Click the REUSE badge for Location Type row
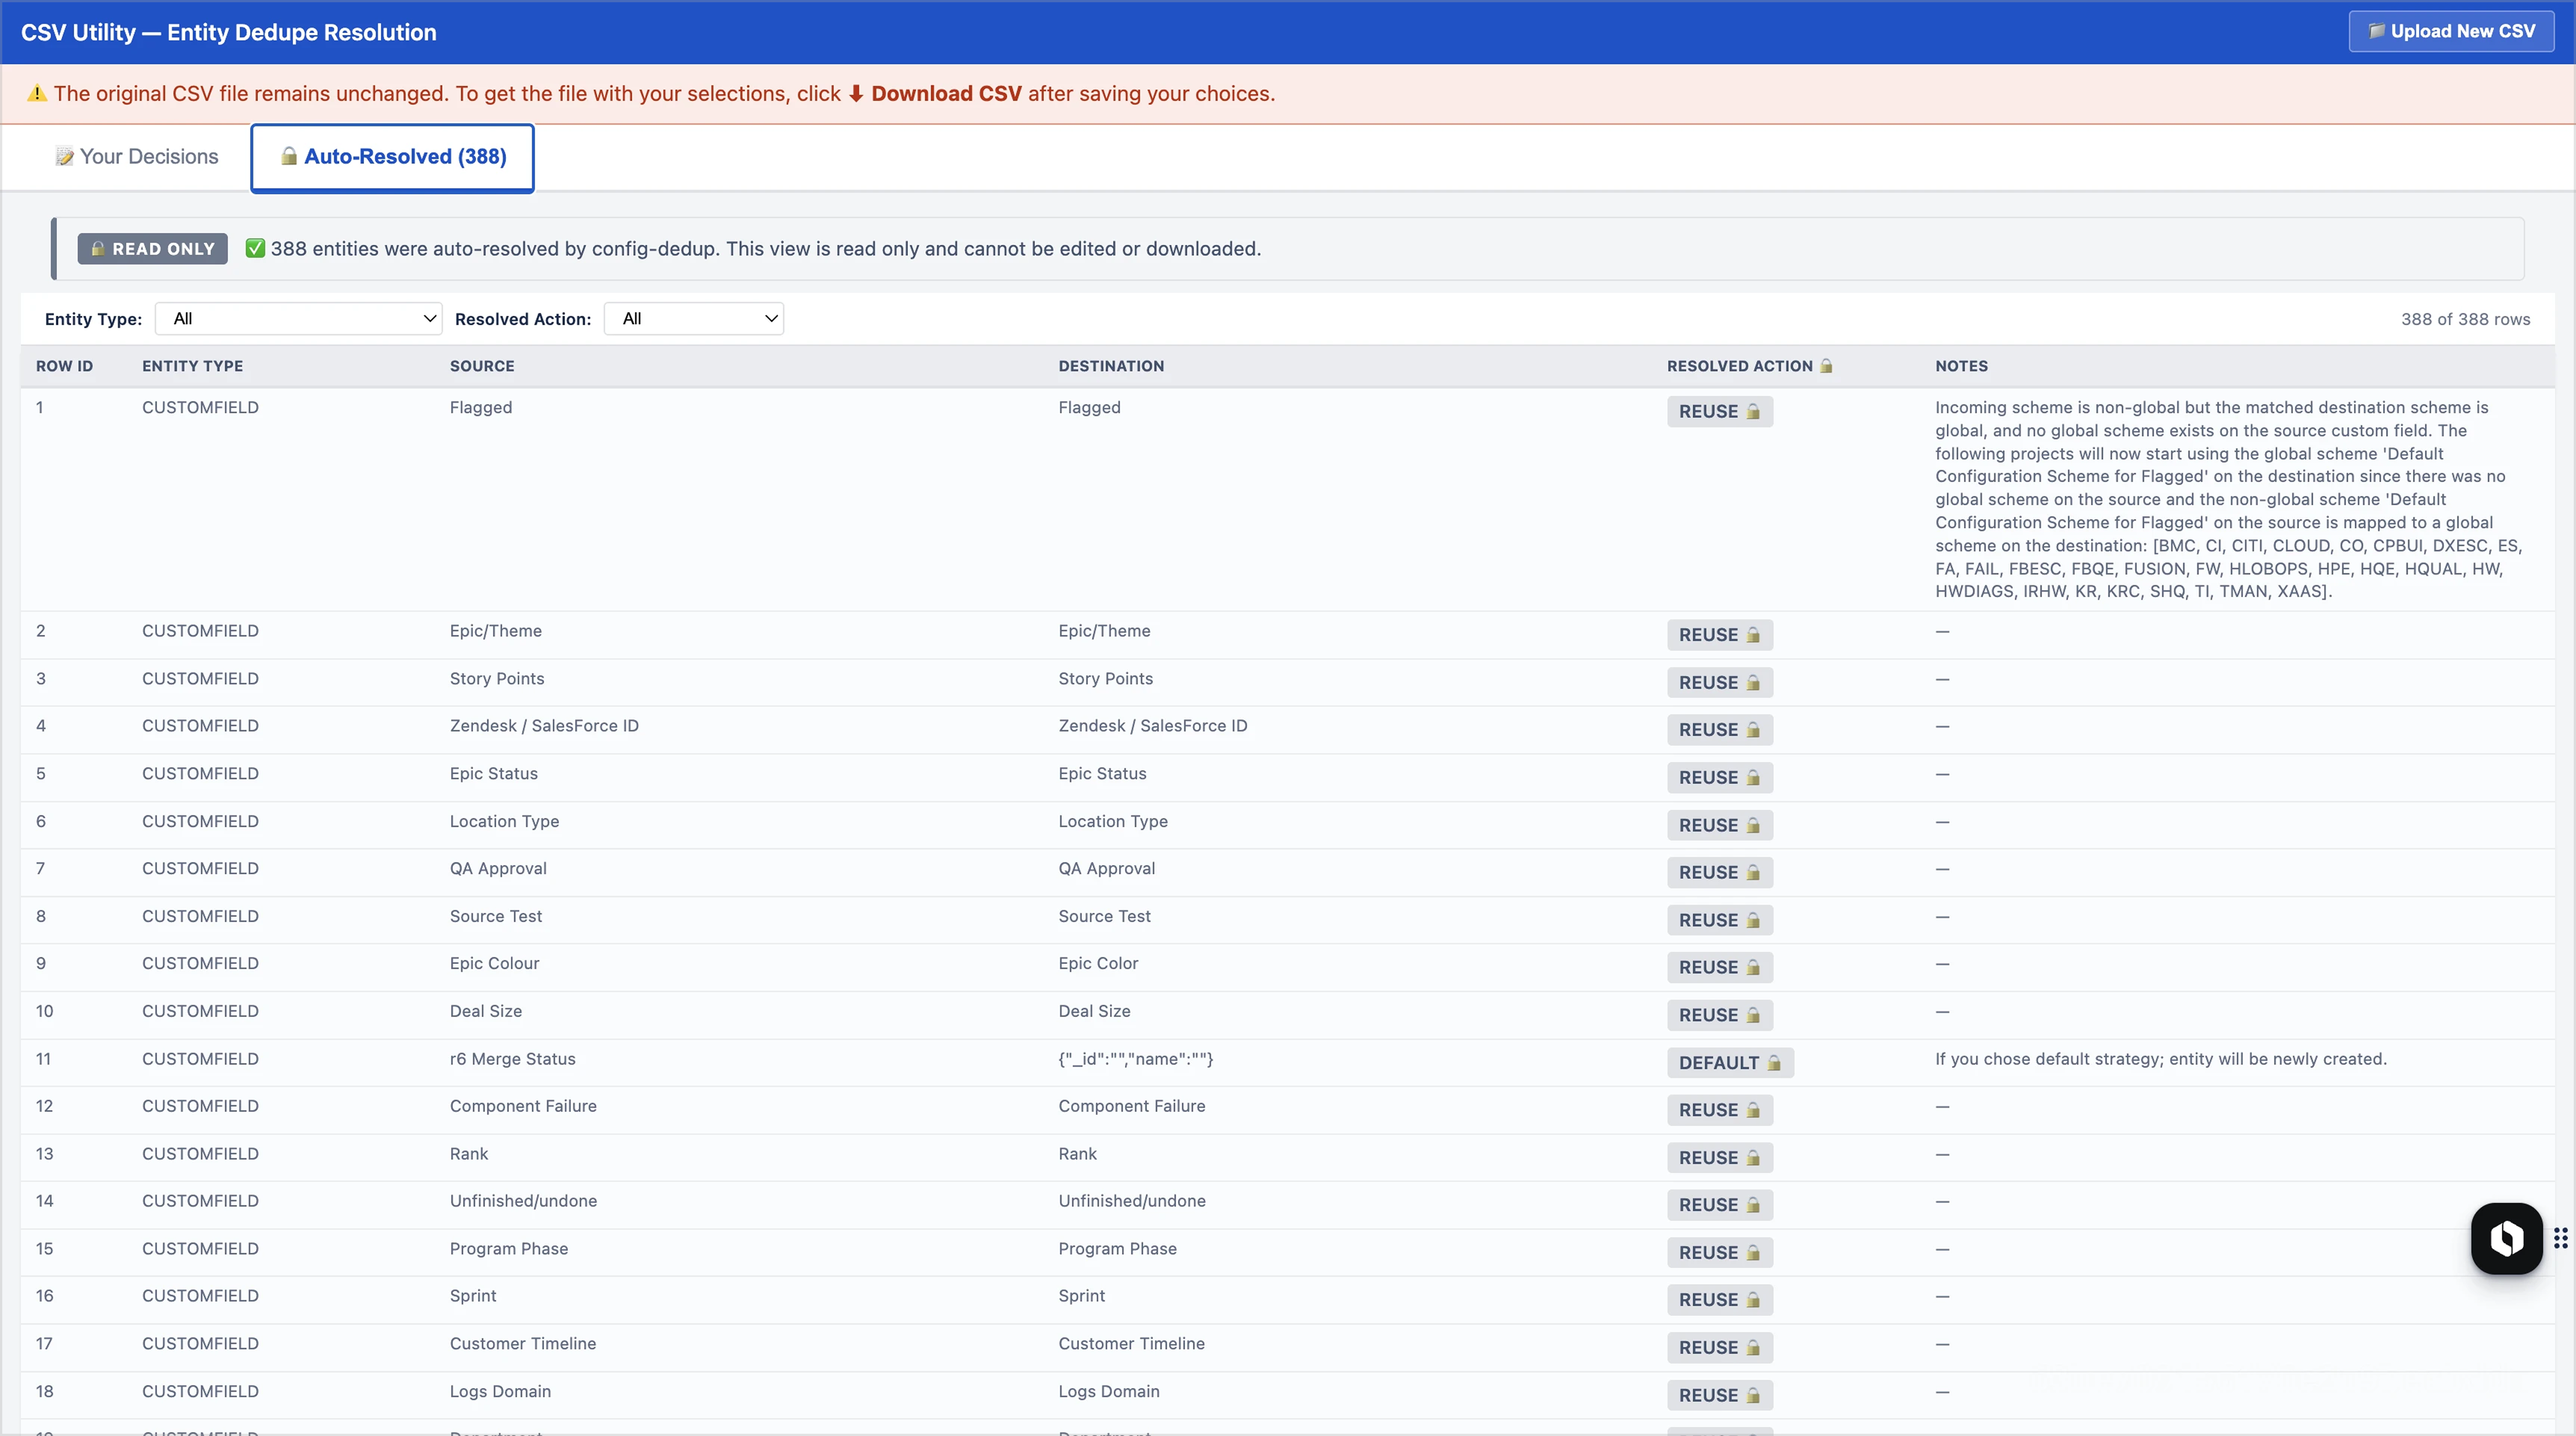The image size is (2576, 1436). tap(1719, 825)
